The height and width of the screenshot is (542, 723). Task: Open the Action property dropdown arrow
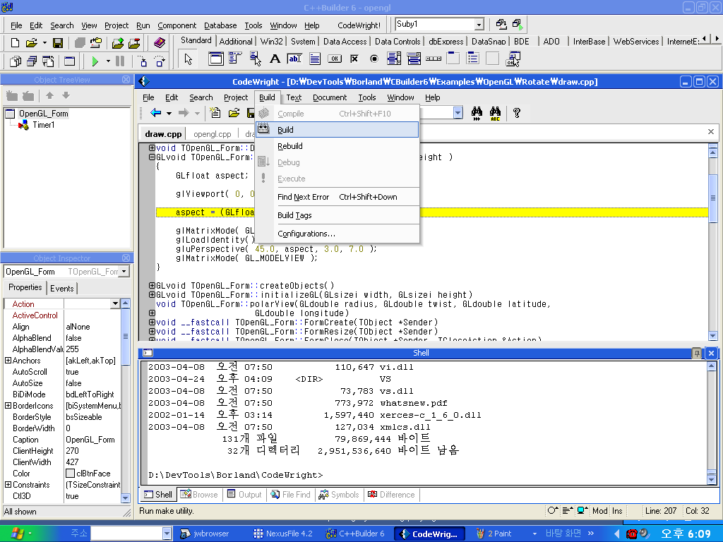[116, 304]
